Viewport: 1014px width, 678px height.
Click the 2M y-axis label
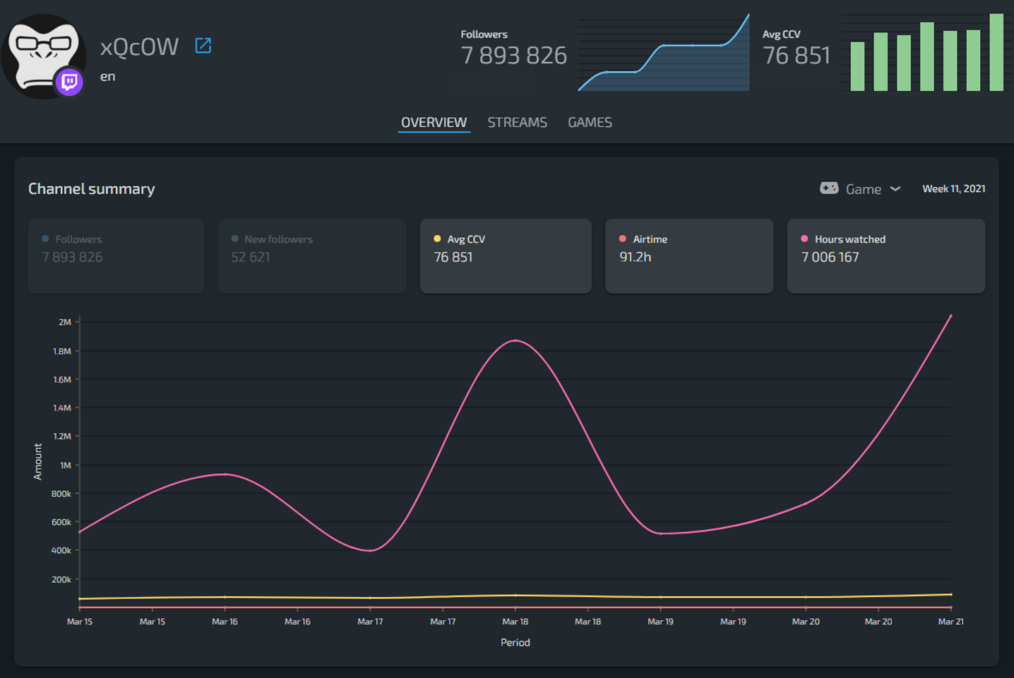[65, 322]
